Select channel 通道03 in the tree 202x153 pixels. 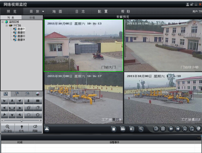tap(21, 36)
